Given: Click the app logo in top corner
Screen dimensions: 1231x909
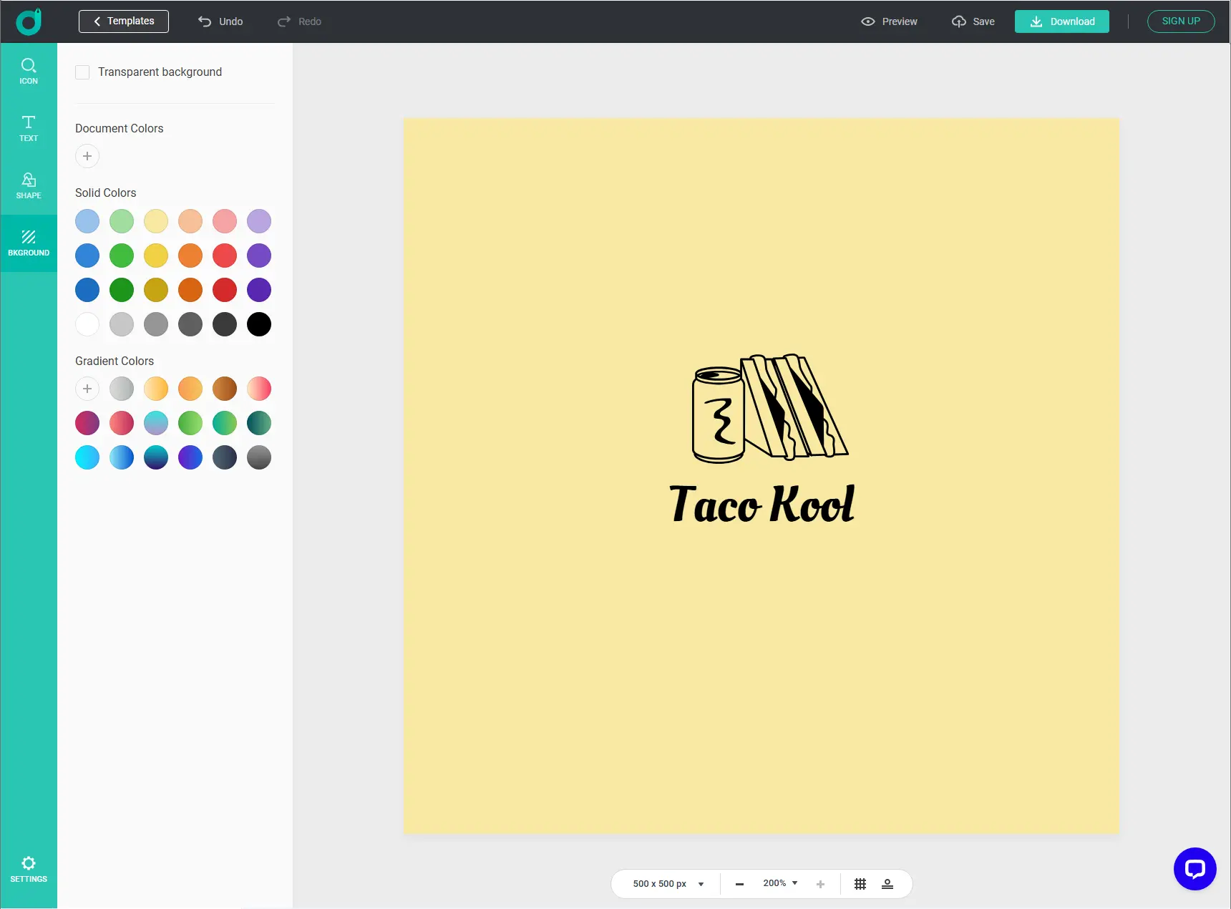Looking at the screenshot, I should 29,21.
